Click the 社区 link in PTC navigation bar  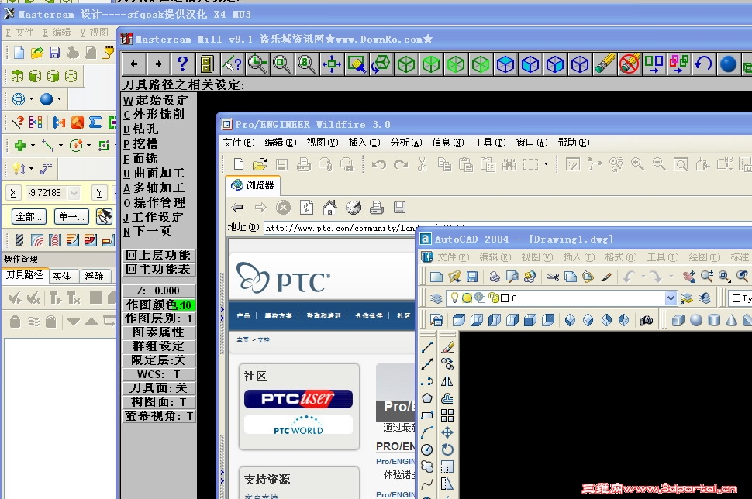pos(403,316)
